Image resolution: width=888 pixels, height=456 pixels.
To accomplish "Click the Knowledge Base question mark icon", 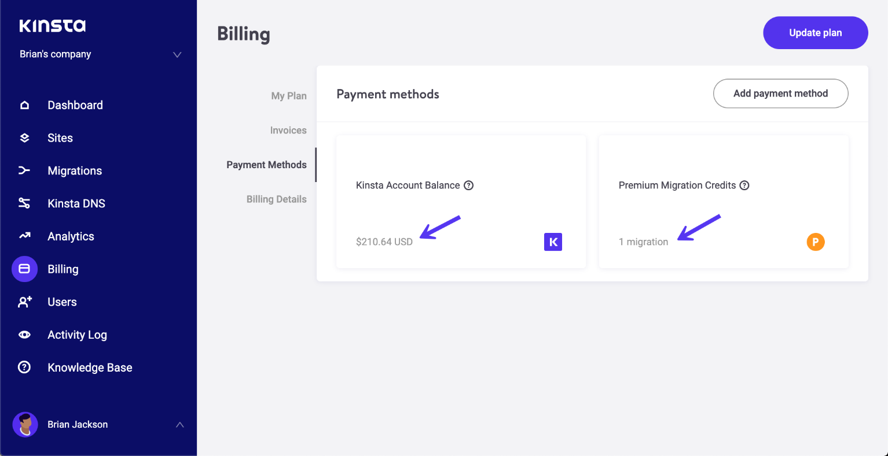I will 24,367.
